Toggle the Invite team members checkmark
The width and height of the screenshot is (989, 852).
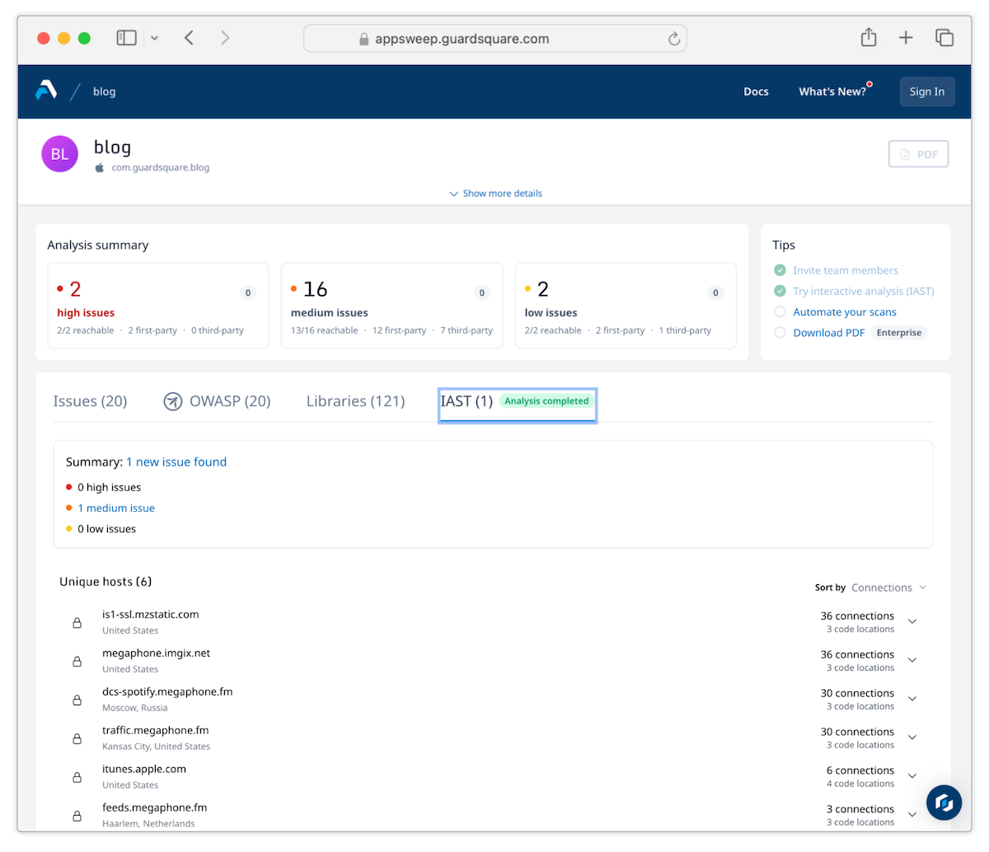(x=780, y=270)
